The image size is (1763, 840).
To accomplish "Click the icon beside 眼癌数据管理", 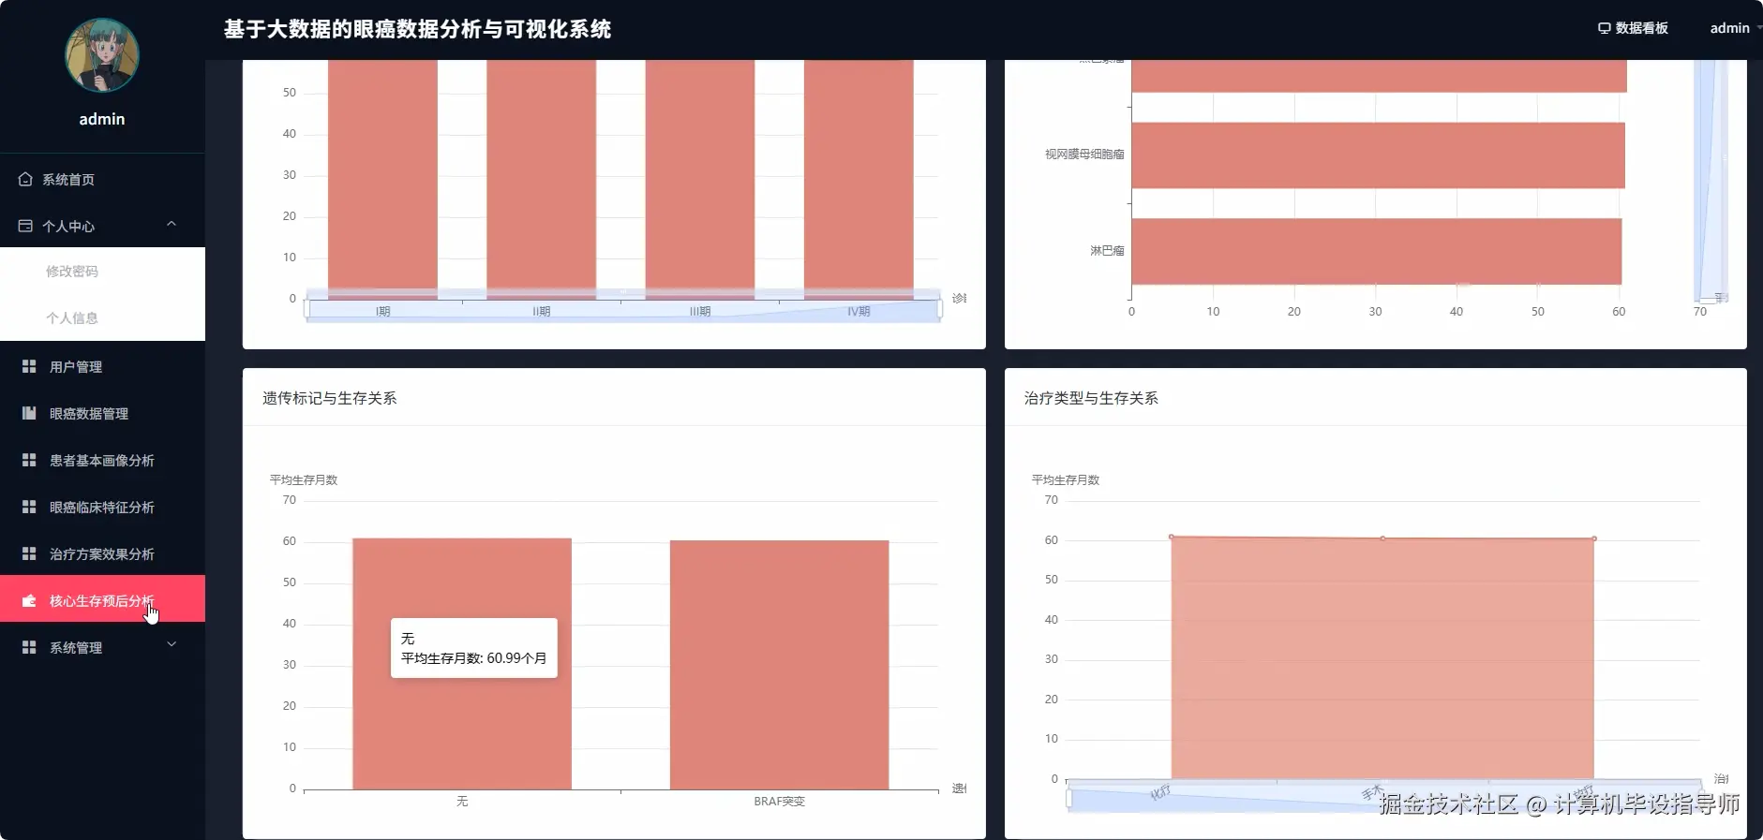I will (x=29, y=413).
